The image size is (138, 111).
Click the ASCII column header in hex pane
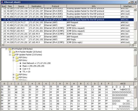pyautogui.click(x=123, y=84)
